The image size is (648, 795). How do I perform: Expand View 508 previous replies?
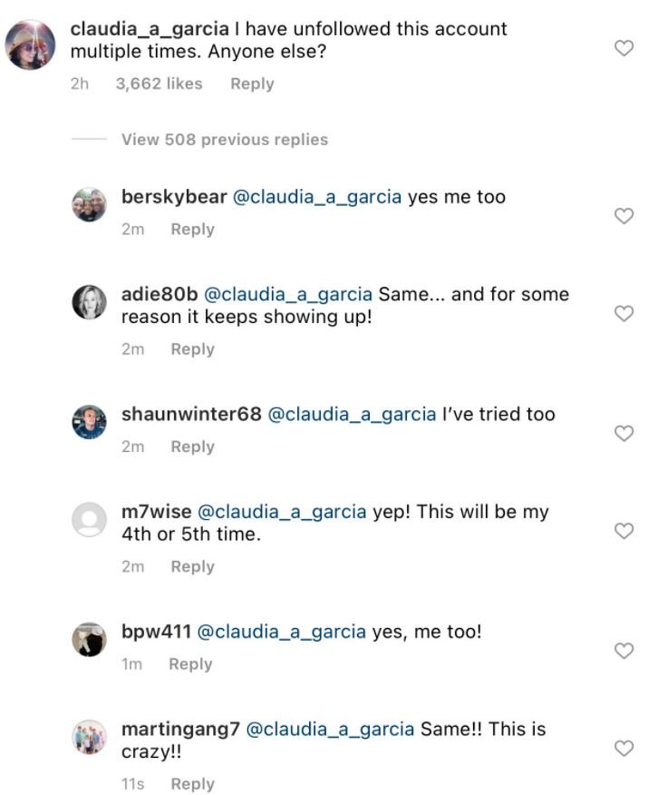coord(224,140)
